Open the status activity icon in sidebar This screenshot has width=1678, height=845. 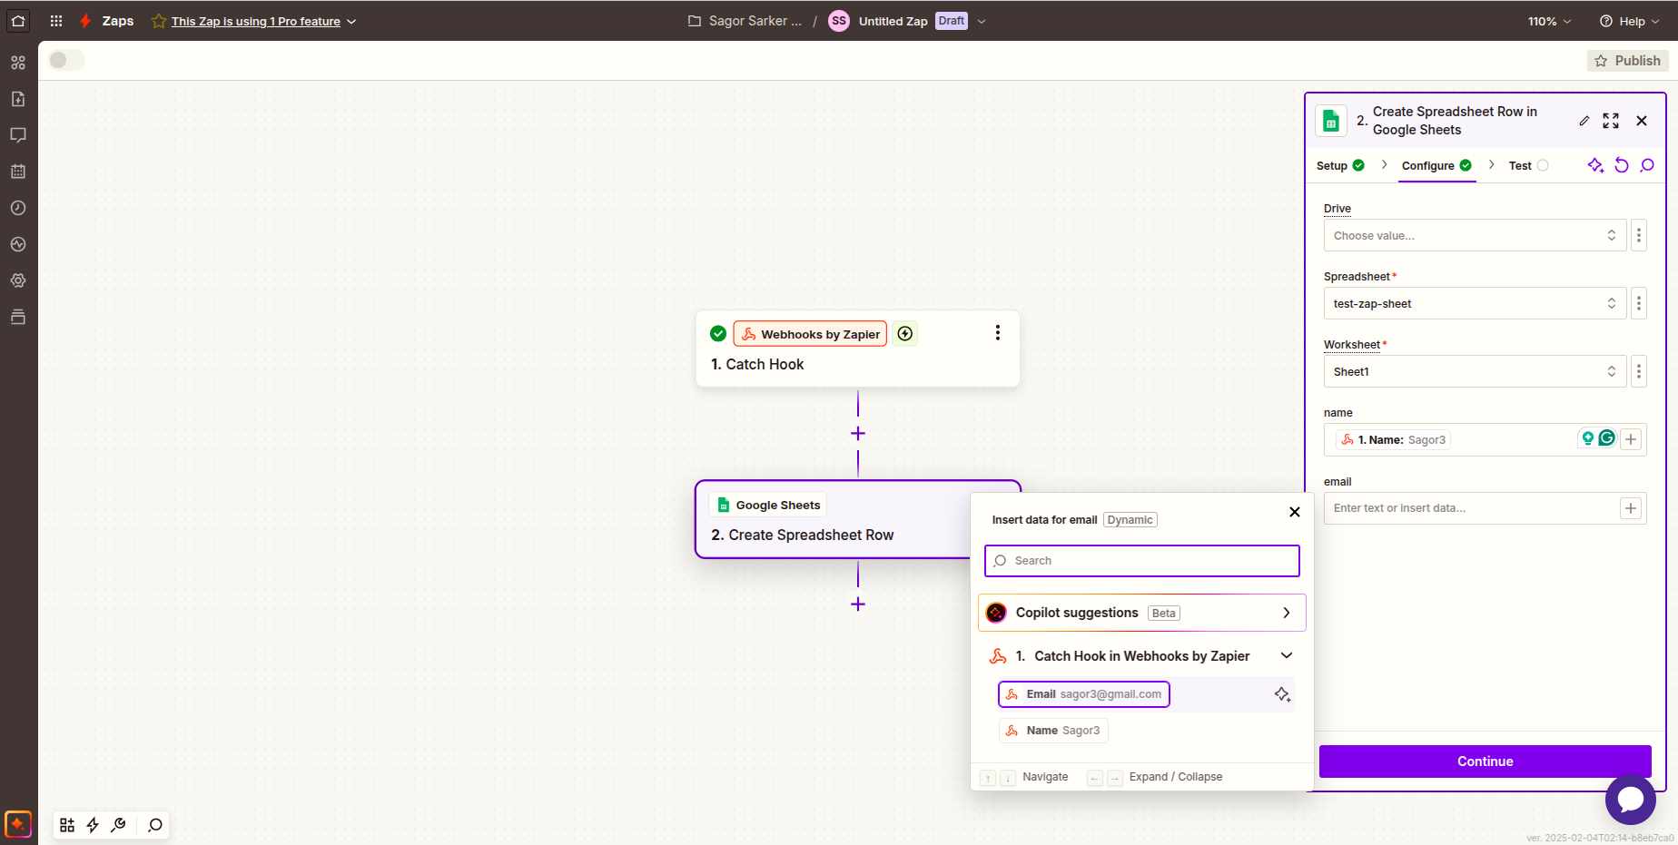point(18,244)
